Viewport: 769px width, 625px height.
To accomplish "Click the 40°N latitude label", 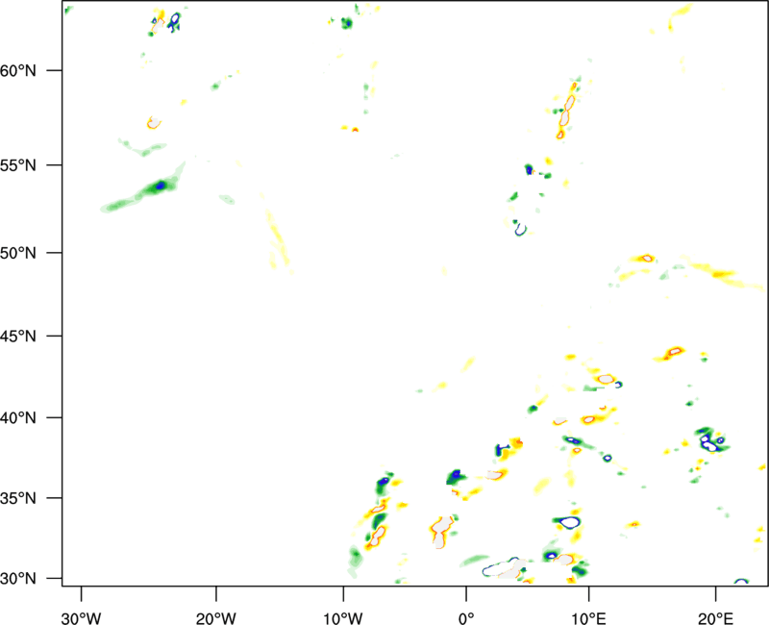I will [18, 418].
